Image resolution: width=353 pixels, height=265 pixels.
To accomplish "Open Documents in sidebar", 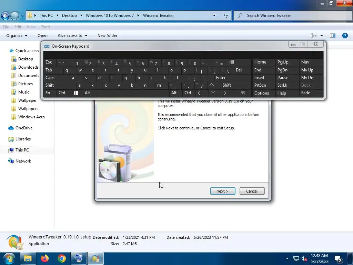I will tap(29, 76).
